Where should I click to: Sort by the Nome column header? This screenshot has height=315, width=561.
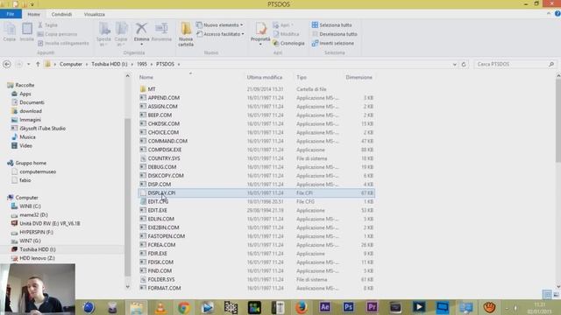click(x=146, y=77)
